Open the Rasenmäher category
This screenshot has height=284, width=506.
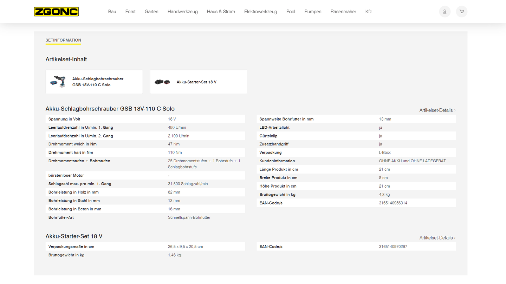tap(343, 11)
